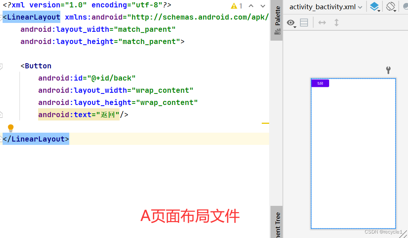Open the design surface view options eye icon

[290, 23]
